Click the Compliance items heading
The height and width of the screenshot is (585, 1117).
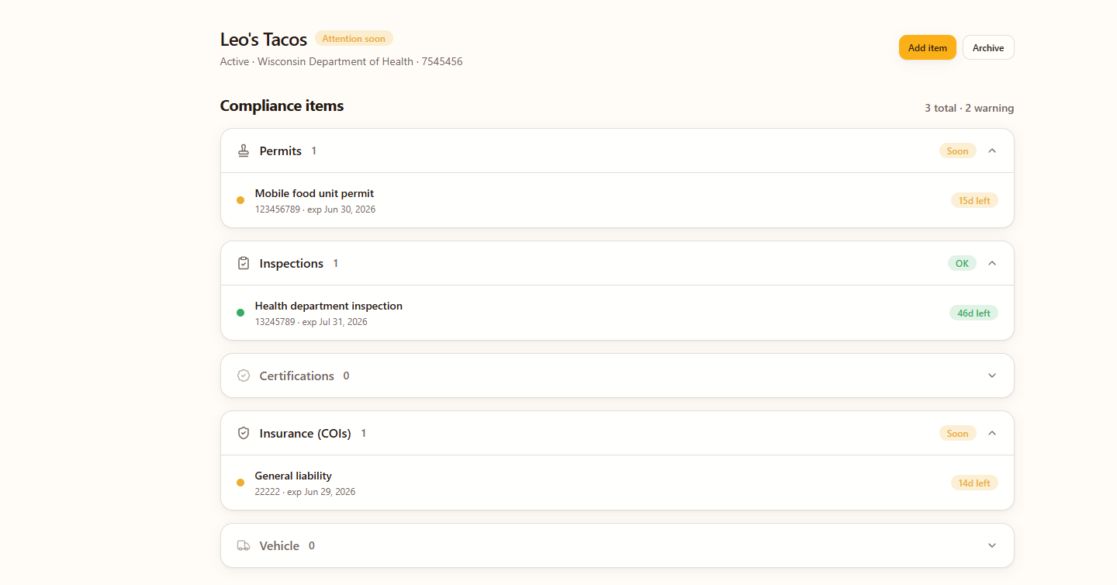(282, 106)
